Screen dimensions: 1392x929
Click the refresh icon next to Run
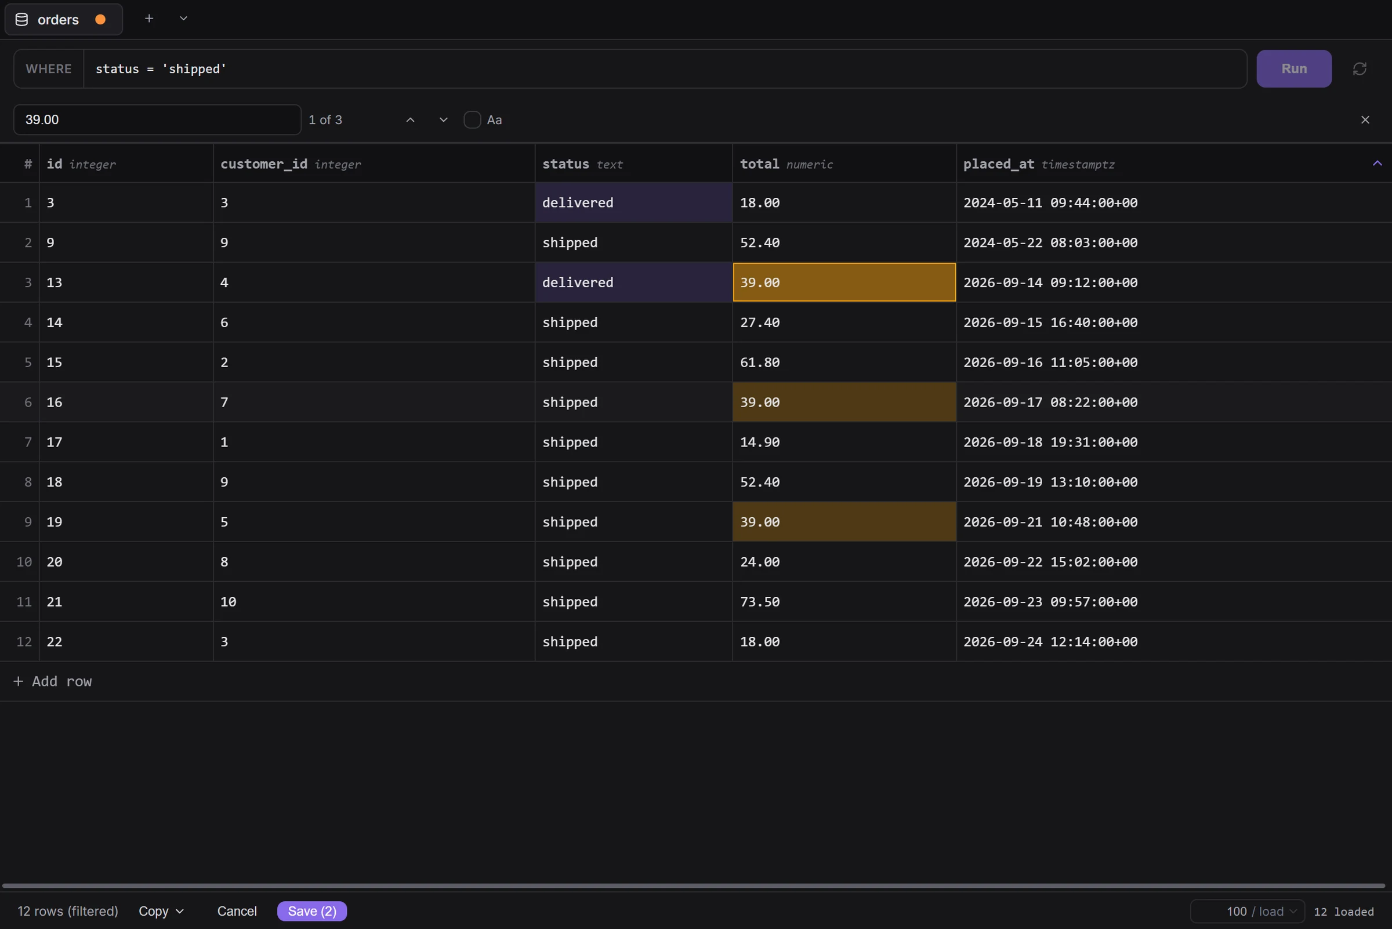pyautogui.click(x=1360, y=69)
